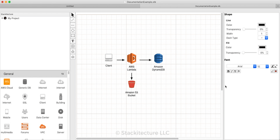
Task: Toggle italic text formatting
Action: (x=232, y=71)
